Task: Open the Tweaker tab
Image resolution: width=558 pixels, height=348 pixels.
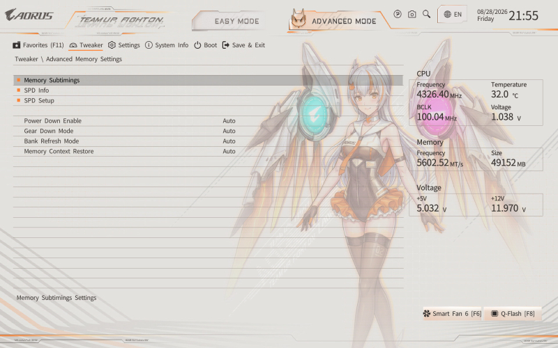Action: pos(86,45)
